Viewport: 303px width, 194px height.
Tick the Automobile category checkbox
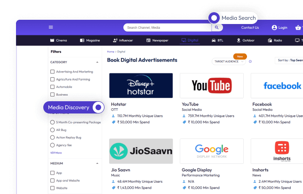[x=52, y=87]
